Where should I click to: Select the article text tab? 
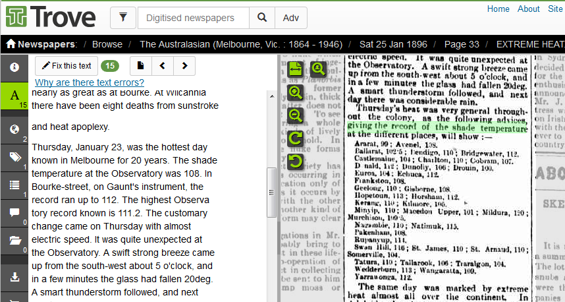(14, 96)
